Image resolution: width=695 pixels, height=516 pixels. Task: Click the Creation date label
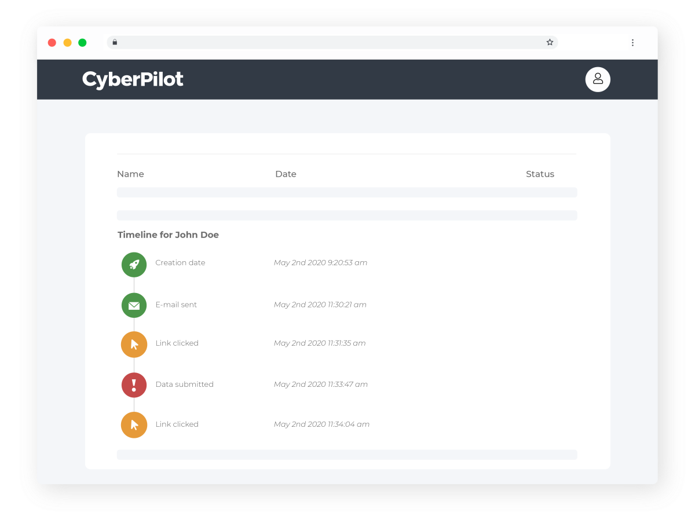pyautogui.click(x=180, y=262)
